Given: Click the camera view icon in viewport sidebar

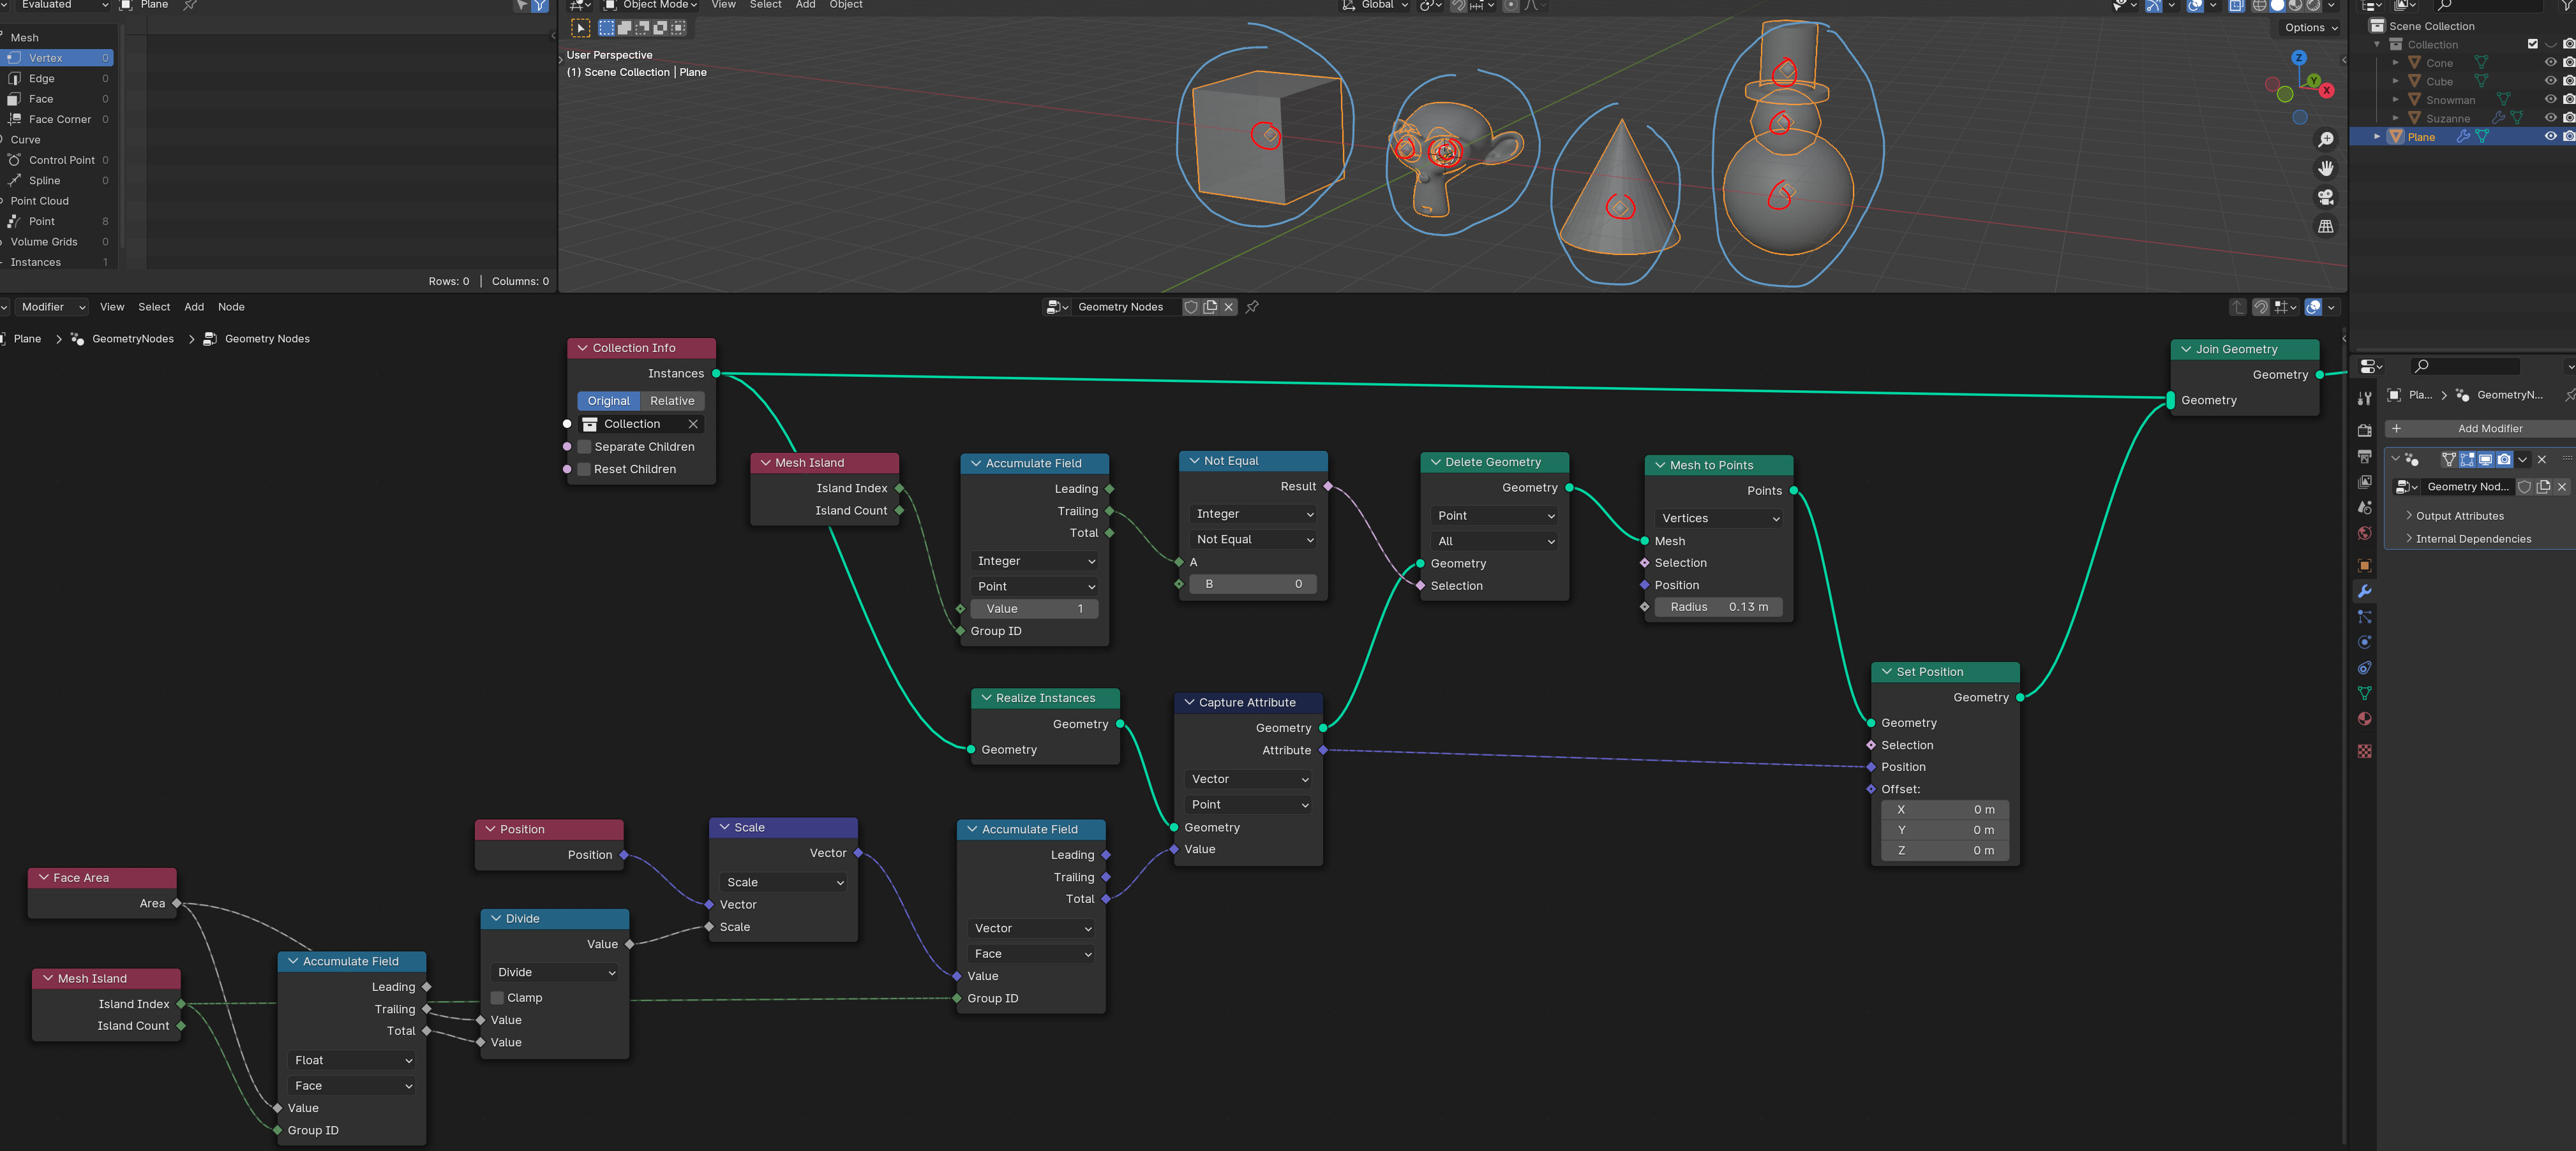Looking at the screenshot, I should click(2326, 198).
